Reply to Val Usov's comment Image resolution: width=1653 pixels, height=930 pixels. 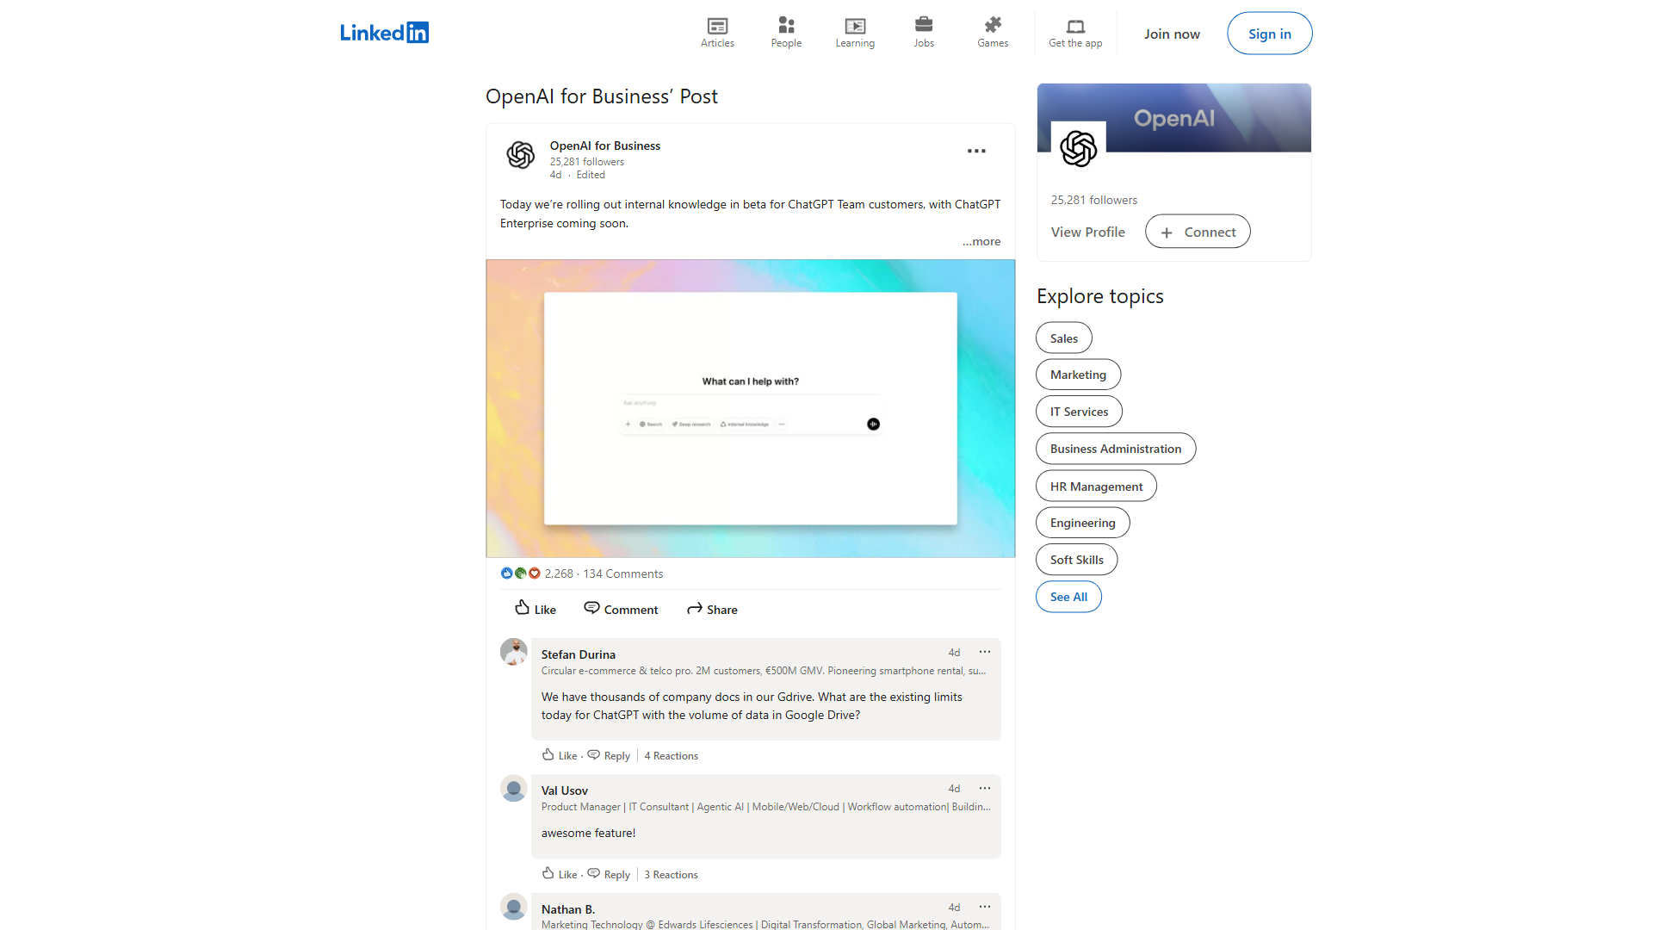click(609, 874)
